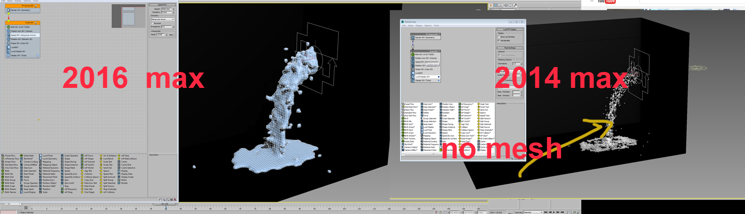745x214 pixels.
Task: Click the Speed value input field
Action: pyautogui.click(x=166, y=9)
